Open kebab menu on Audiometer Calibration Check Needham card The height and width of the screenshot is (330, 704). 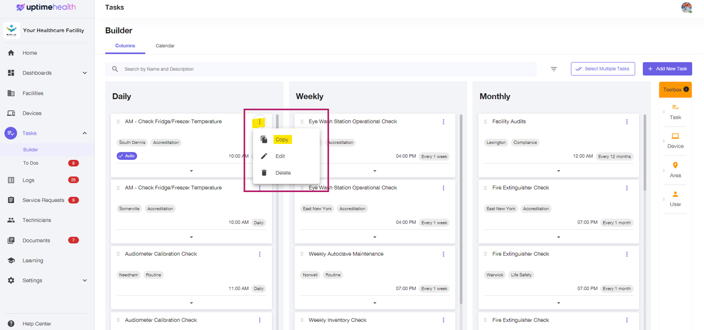pyautogui.click(x=260, y=254)
